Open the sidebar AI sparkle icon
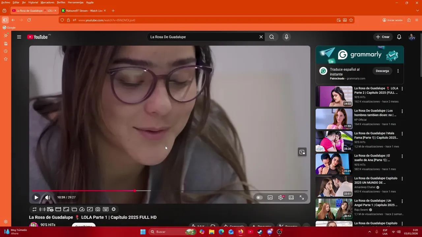Viewport: 422px width, 237px height. tap(6, 35)
